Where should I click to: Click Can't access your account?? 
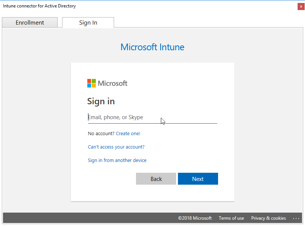116,147
